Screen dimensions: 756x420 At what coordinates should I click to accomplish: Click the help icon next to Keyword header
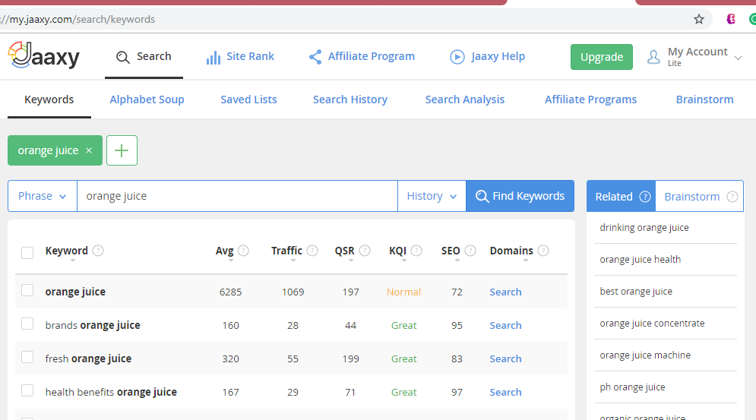coord(98,251)
